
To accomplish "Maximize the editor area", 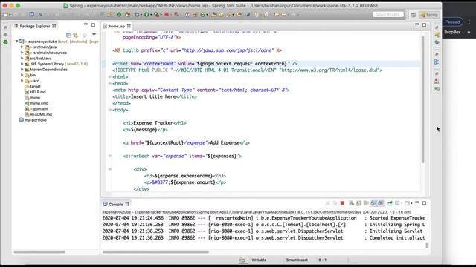I will [425, 24].
